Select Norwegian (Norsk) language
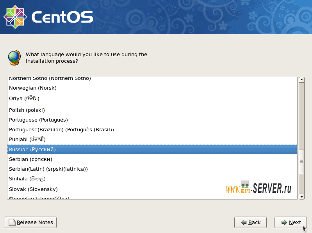312x233 pixels. [152, 88]
